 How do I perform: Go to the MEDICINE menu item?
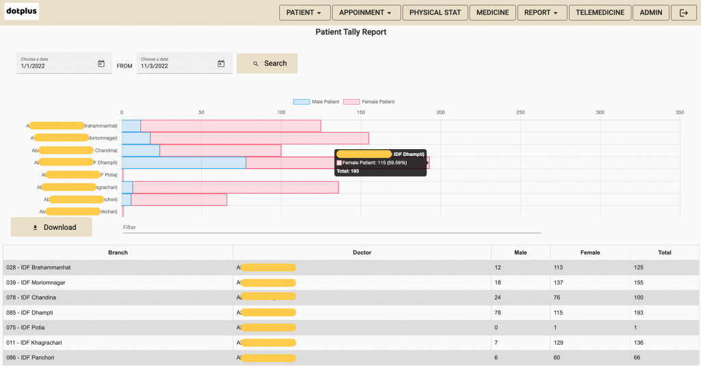coord(492,13)
